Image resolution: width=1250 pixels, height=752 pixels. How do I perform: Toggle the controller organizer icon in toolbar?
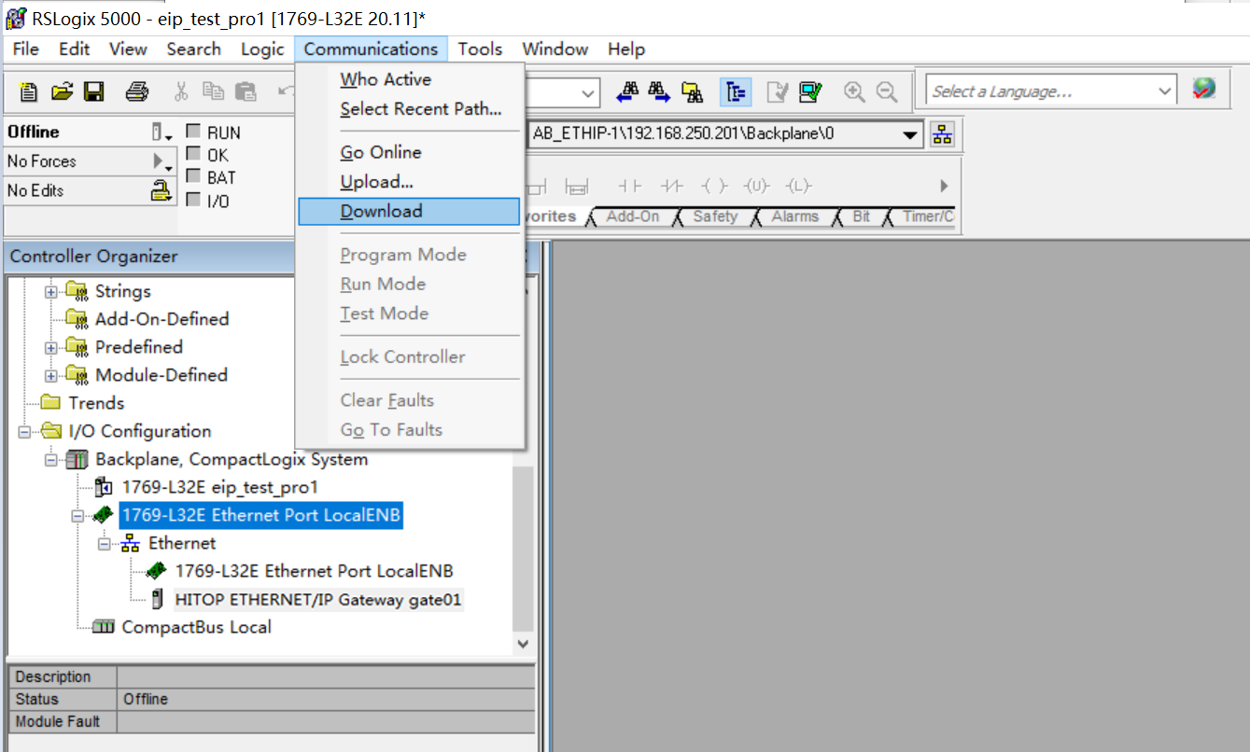coord(737,91)
